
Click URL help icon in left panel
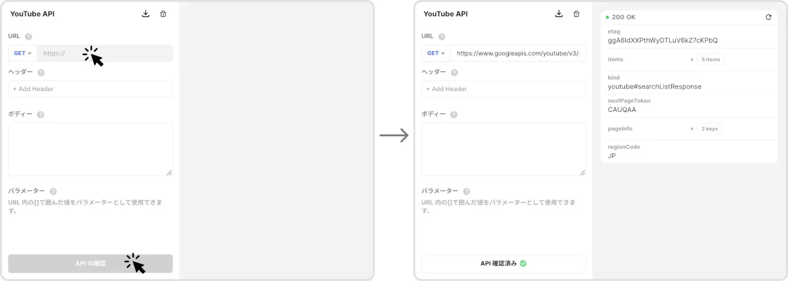28,37
